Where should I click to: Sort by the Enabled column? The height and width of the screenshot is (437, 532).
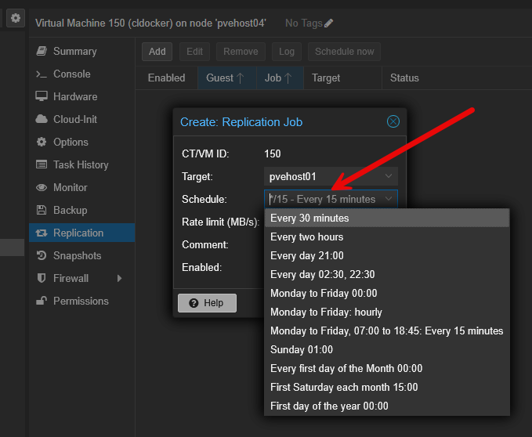[167, 78]
